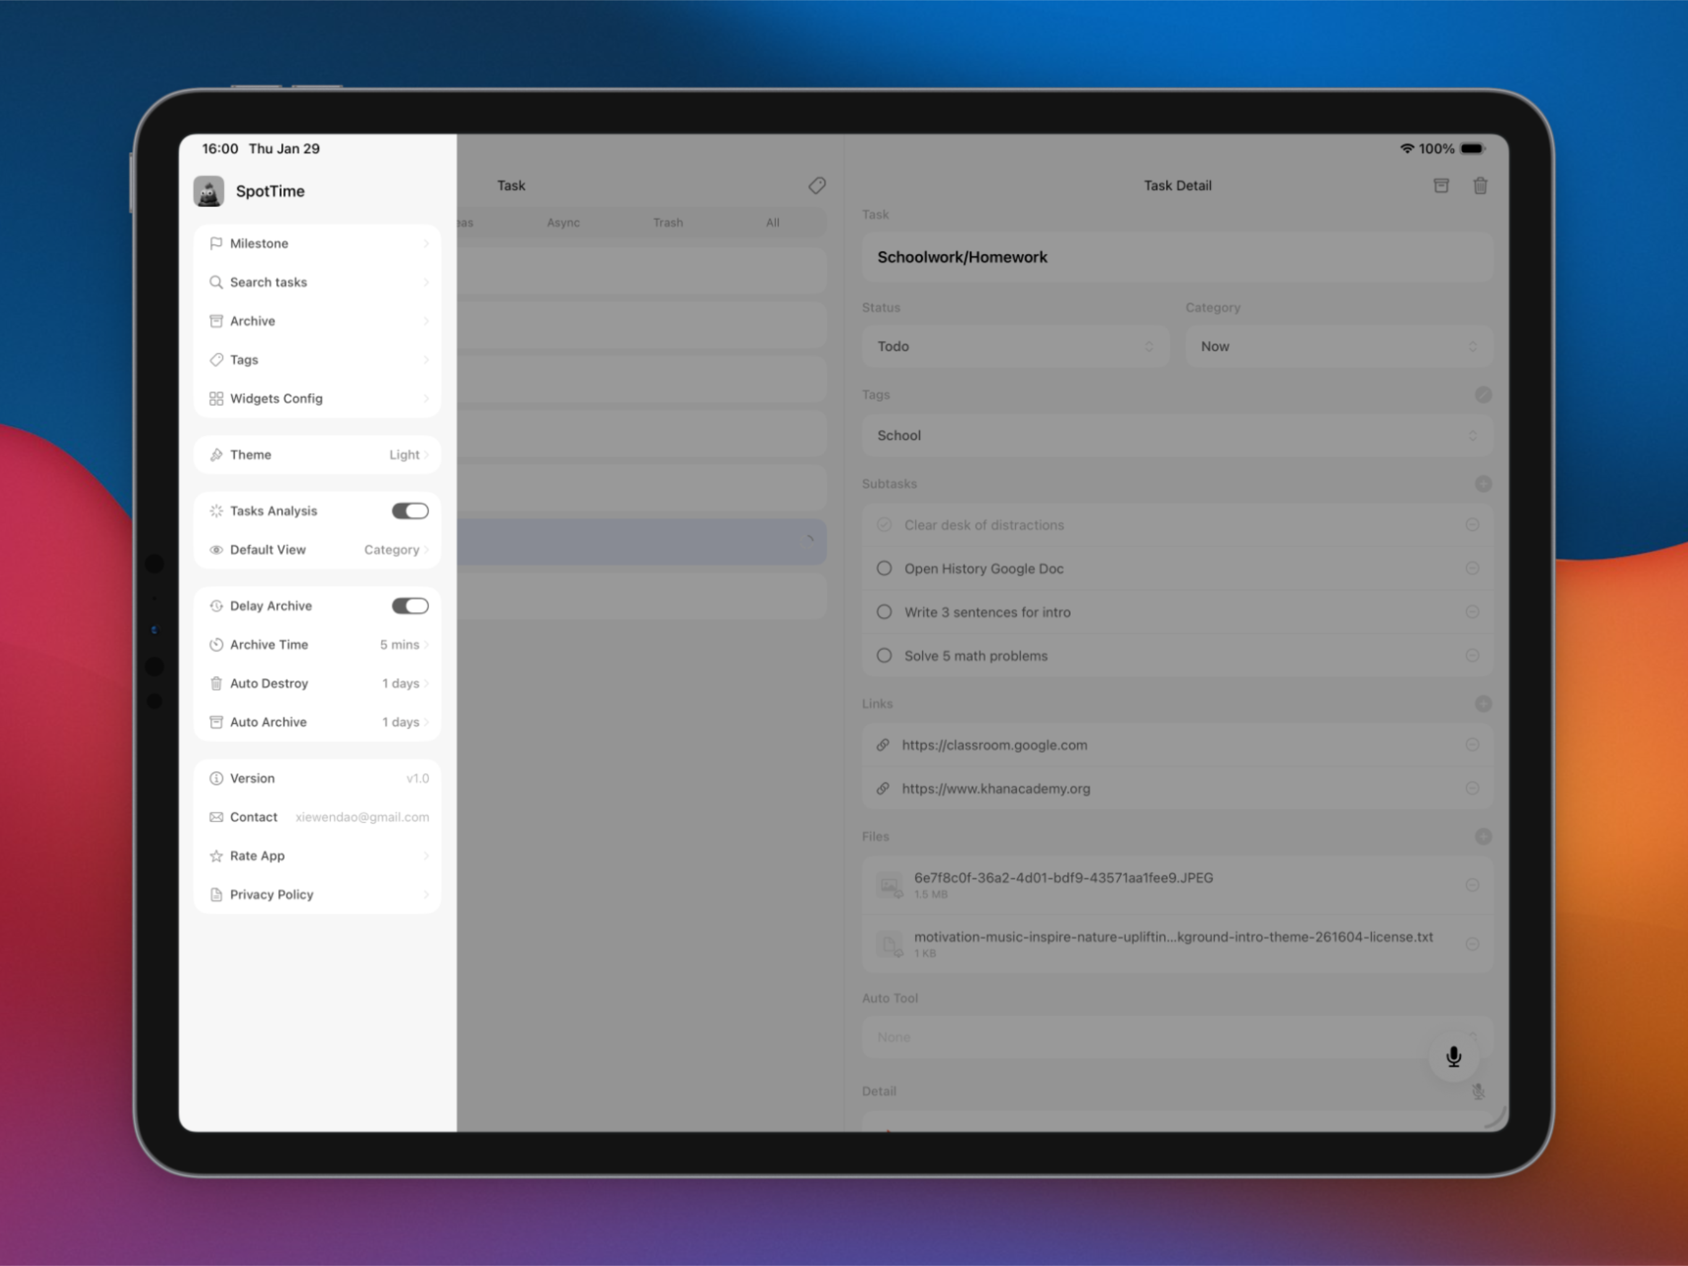This screenshot has height=1266, width=1688.
Task: Archive this task via header box icon
Action: [1441, 185]
